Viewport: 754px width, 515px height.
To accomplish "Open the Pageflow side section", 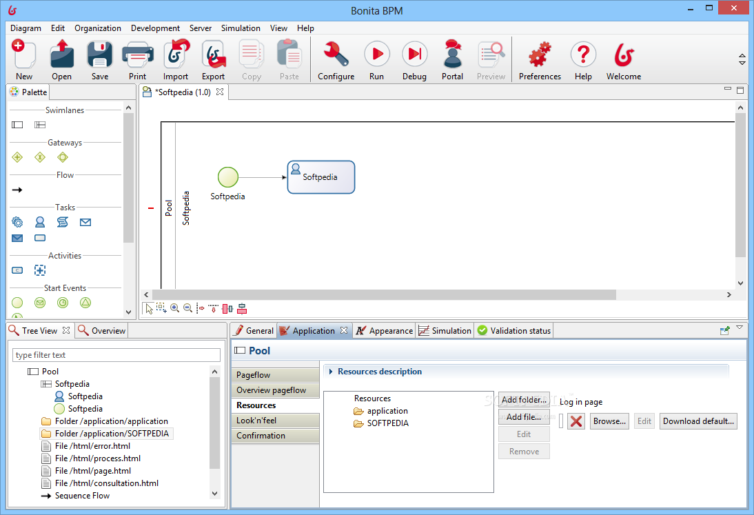I will click(x=276, y=375).
